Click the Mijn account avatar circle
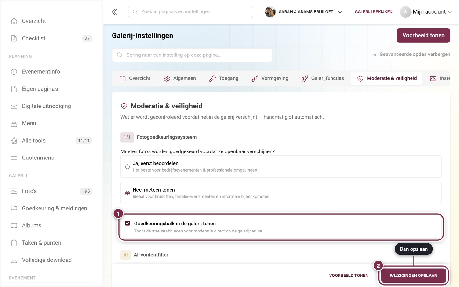This screenshot has height=287, width=459. pyautogui.click(x=405, y=12)
